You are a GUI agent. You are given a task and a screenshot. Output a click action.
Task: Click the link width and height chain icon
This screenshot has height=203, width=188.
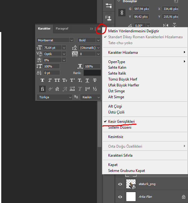(x=122, y=13)
